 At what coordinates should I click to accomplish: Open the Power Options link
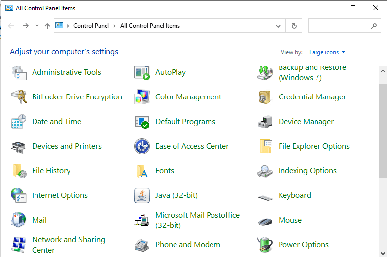tap(304, 245)
